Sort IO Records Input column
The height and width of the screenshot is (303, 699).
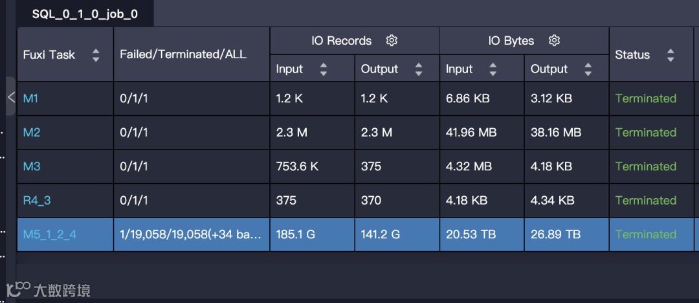[x=324, y=69]
